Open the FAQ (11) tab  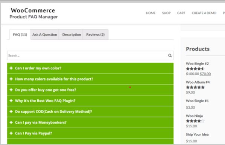[x=20, y=34]
